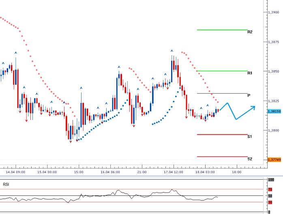Click the green R2 resistance line
This screenshot has height=214, width=283.
click(x=222, y=30)
